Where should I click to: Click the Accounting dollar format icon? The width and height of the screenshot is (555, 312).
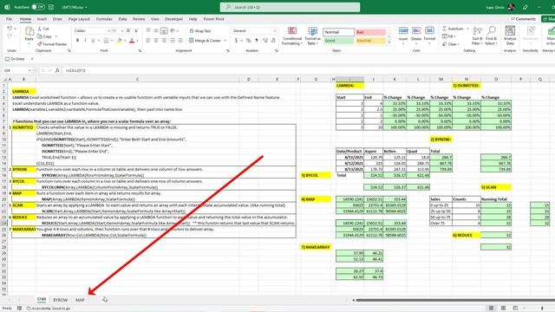[236, 41]
